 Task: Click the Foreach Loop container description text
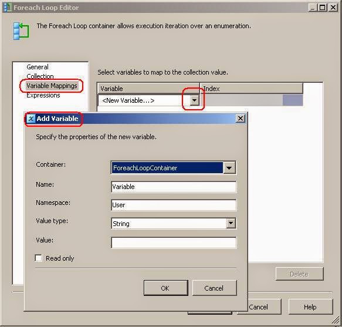144,26
